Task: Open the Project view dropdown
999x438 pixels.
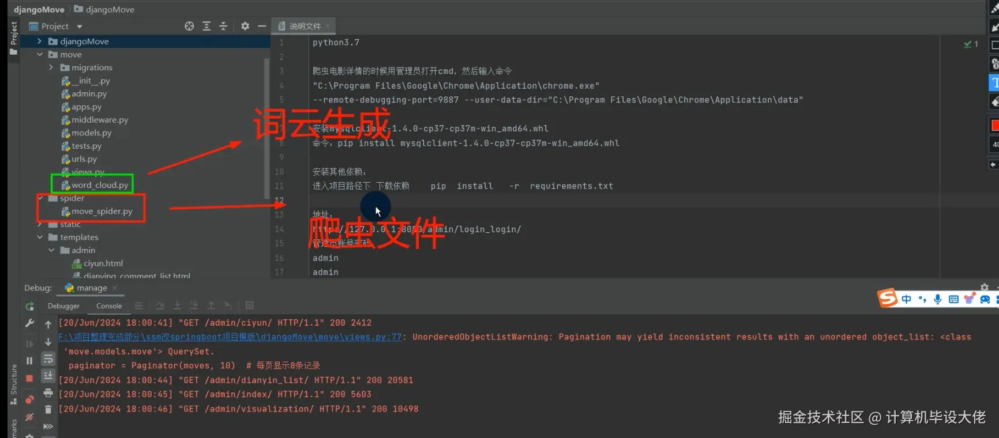Action: click(80, 27)
